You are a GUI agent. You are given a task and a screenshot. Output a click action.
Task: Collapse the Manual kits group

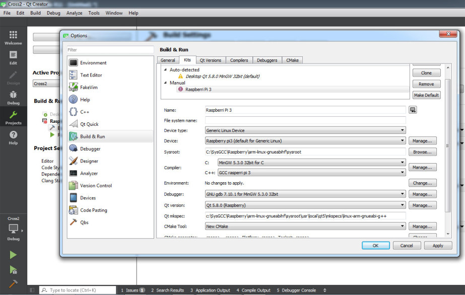(165, 83)
